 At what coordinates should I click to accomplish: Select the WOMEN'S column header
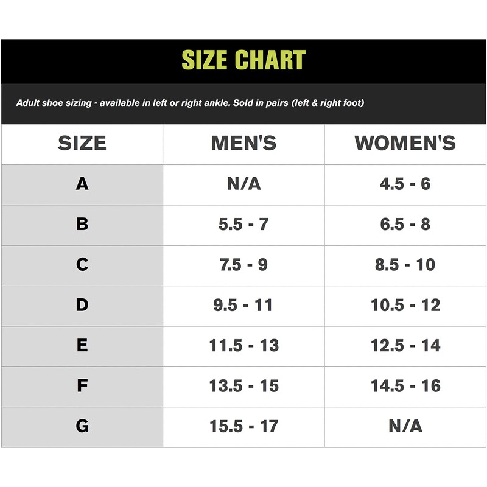[405, 144]
